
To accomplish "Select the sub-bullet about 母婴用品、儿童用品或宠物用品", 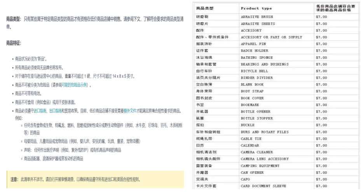I will click(x=82, y=141).
